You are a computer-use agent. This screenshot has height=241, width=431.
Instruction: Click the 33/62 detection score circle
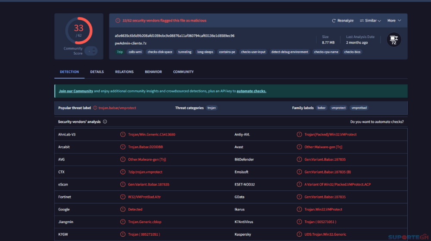78,31
